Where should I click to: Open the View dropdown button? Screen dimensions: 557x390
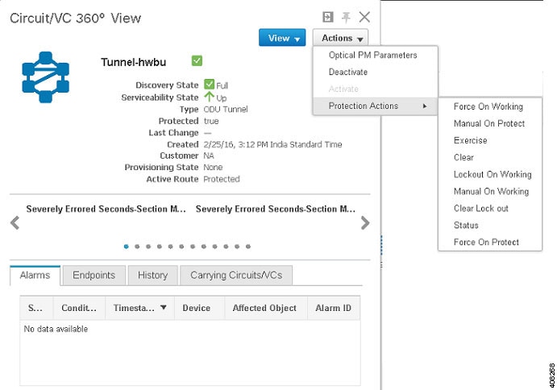click(282, 38)
